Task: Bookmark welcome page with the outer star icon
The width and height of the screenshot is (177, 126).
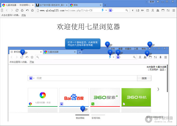Action: (32, 10)
